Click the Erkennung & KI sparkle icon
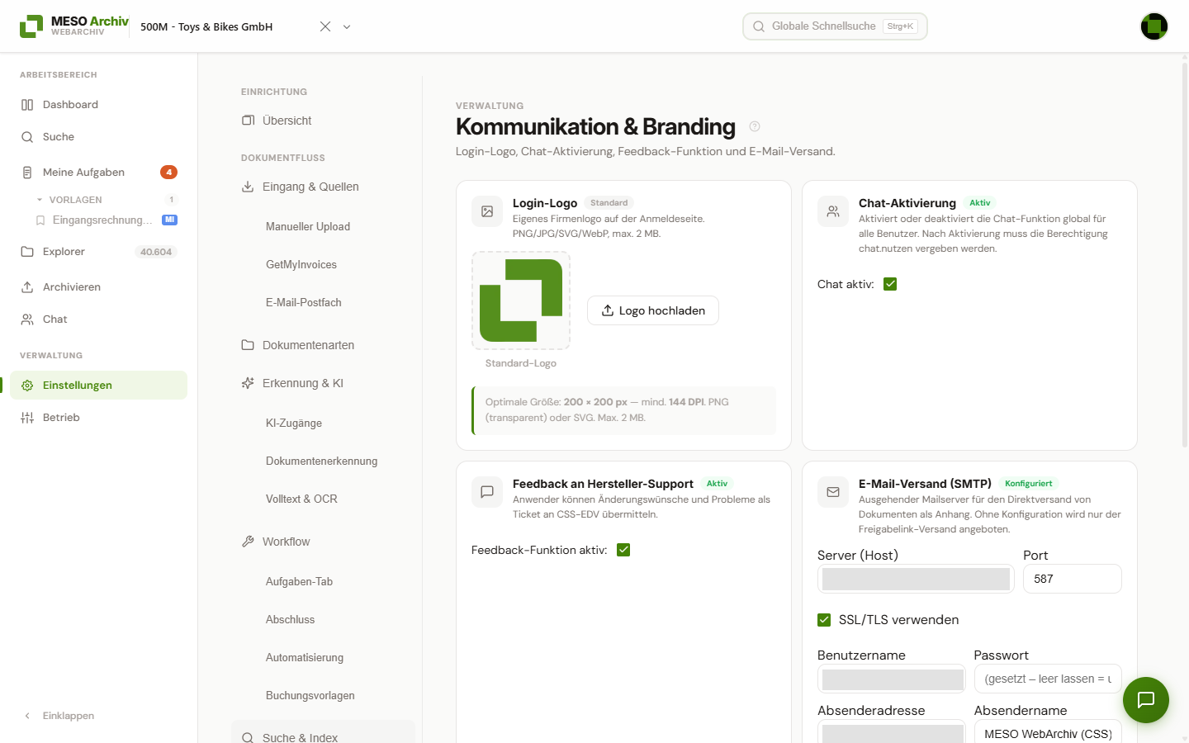 tap(248, 383)
